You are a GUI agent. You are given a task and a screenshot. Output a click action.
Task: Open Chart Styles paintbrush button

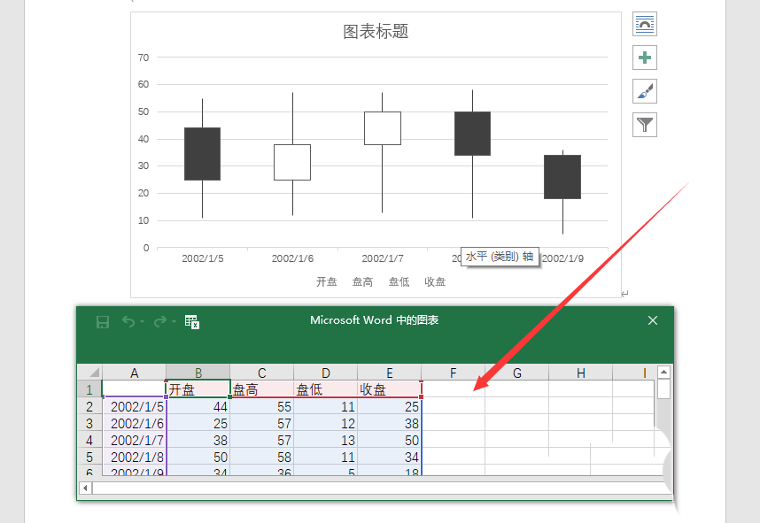point(644,91)
